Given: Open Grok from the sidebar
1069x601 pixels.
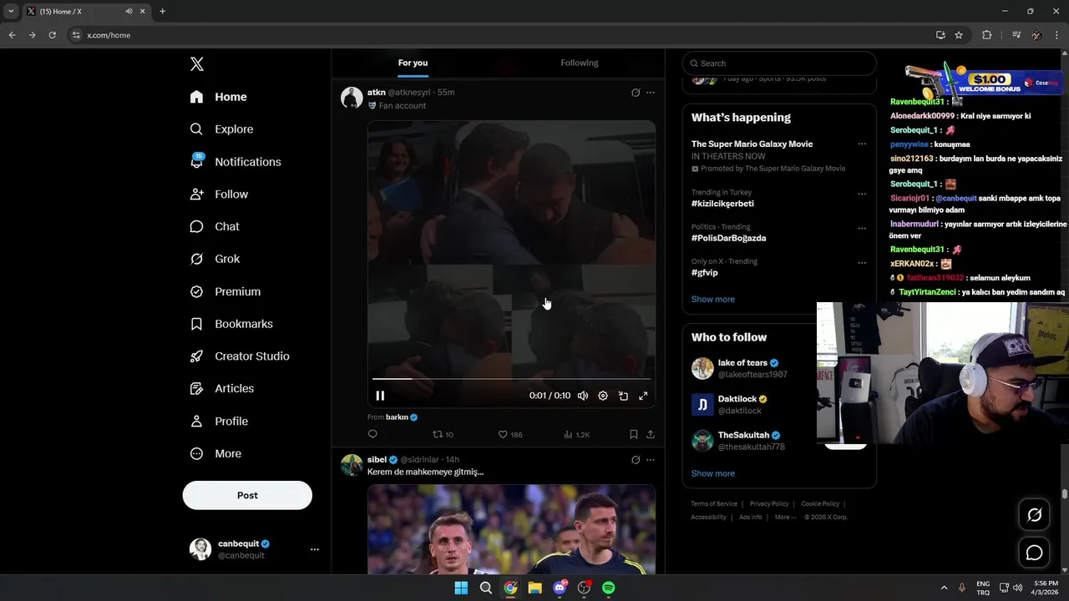Looking at the screenshot, I should pyautogui.click(x=215, y=259).
